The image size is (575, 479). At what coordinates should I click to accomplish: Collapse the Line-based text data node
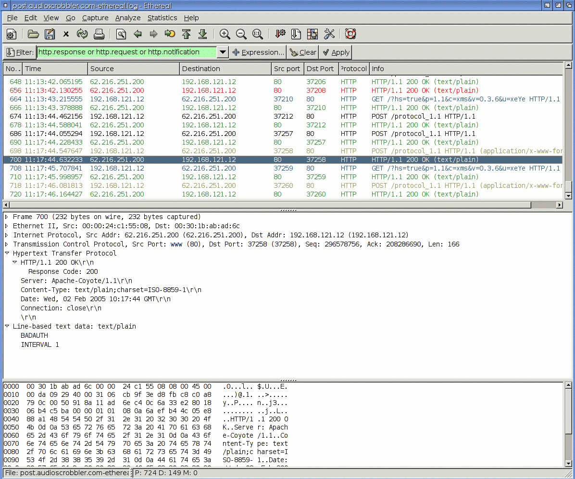pos(7,326)
